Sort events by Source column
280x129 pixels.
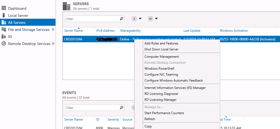127,120
